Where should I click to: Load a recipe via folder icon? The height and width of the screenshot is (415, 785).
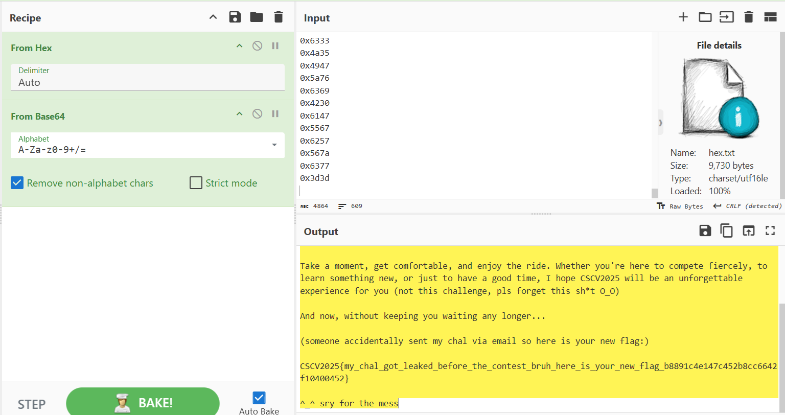257,17
